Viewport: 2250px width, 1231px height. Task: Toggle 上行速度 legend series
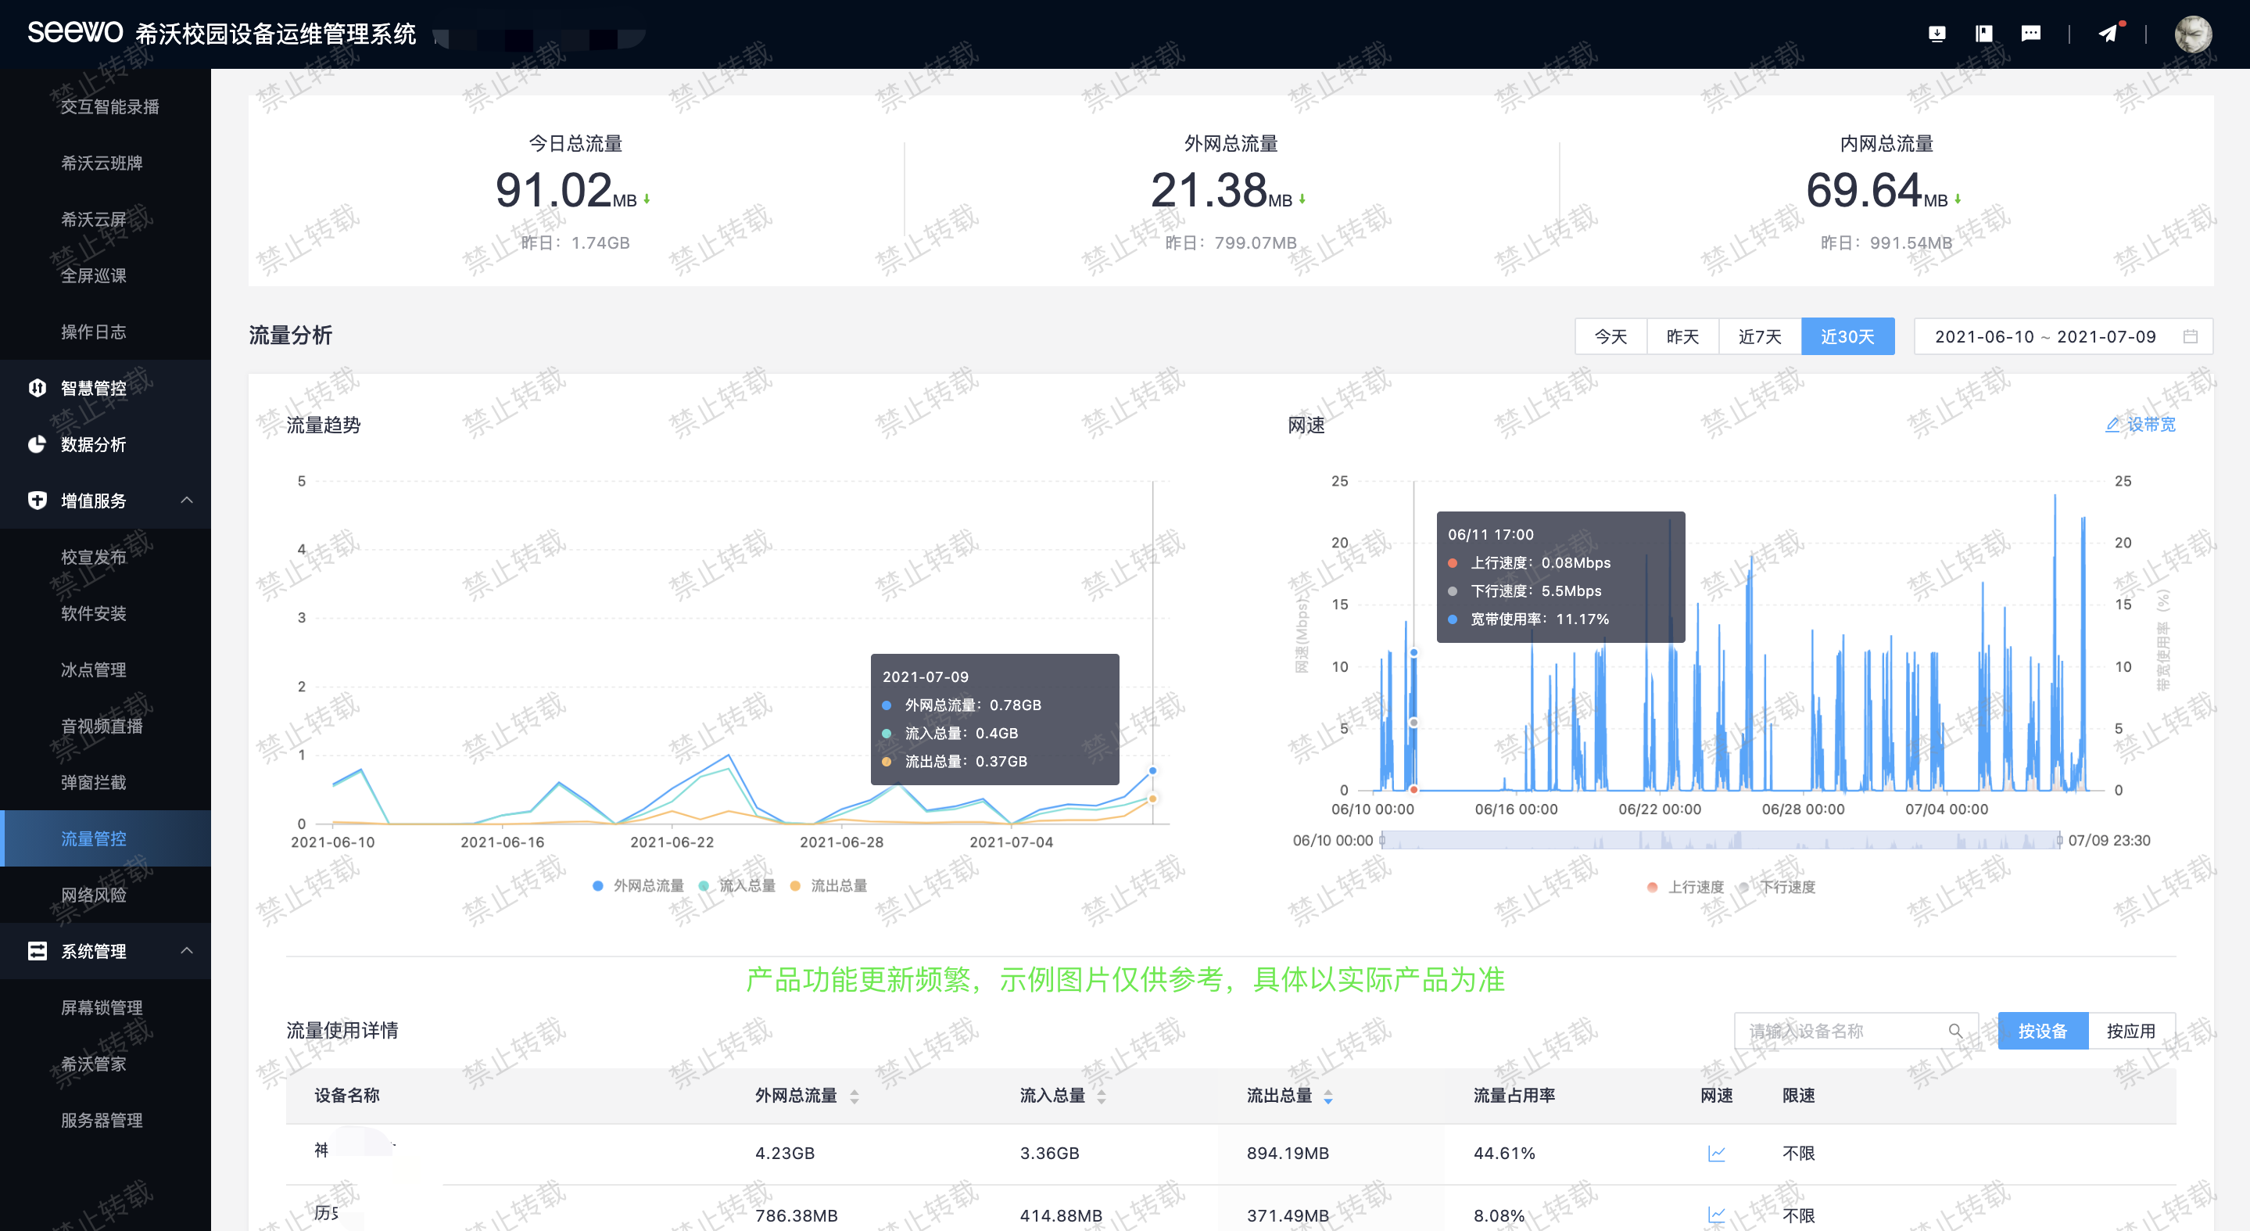(x=1686, y=888)
